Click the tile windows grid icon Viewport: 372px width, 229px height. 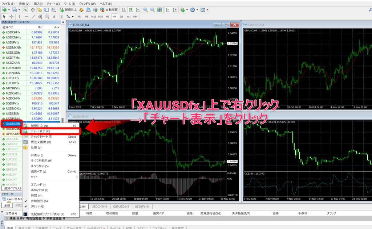pyautogui.click(x=159, y=10)
